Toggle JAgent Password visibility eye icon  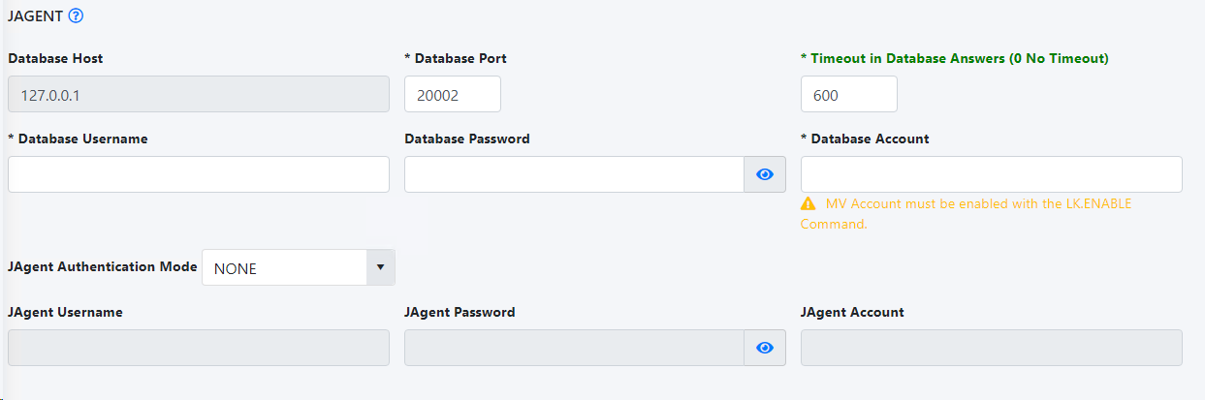(x=765, y=348)
